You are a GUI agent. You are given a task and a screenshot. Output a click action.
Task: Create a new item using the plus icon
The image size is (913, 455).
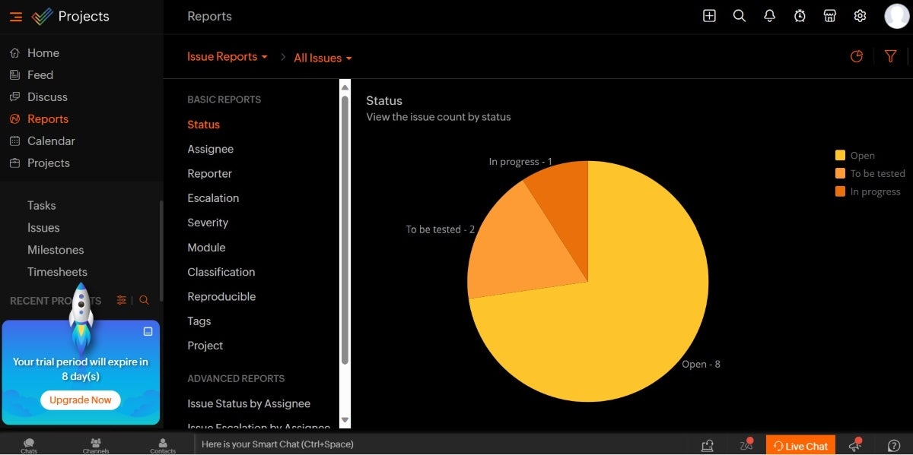(709, 15)
